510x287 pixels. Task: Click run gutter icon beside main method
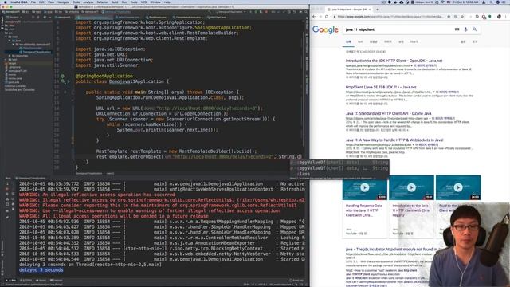click(65, 92)
